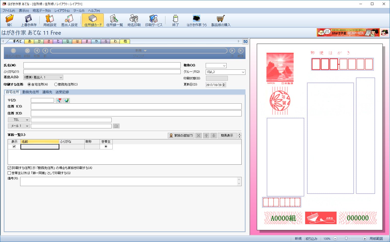This screenshot has width=390, height=242.
Task: Switch to the 勤務先住所 tab
Action: (31, 92)
